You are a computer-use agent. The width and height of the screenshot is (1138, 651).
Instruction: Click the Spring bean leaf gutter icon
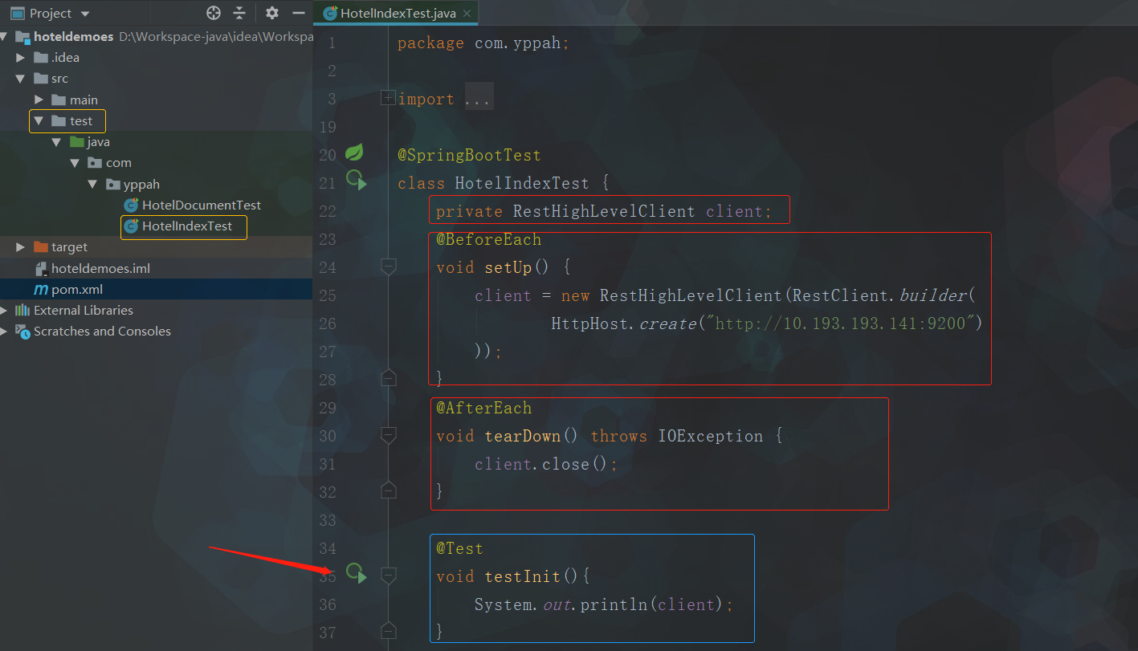354,153
